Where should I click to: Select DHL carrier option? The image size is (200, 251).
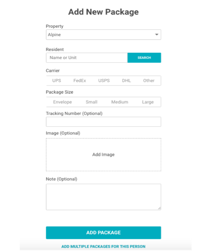pyautogui.click(x=127, y=80)
